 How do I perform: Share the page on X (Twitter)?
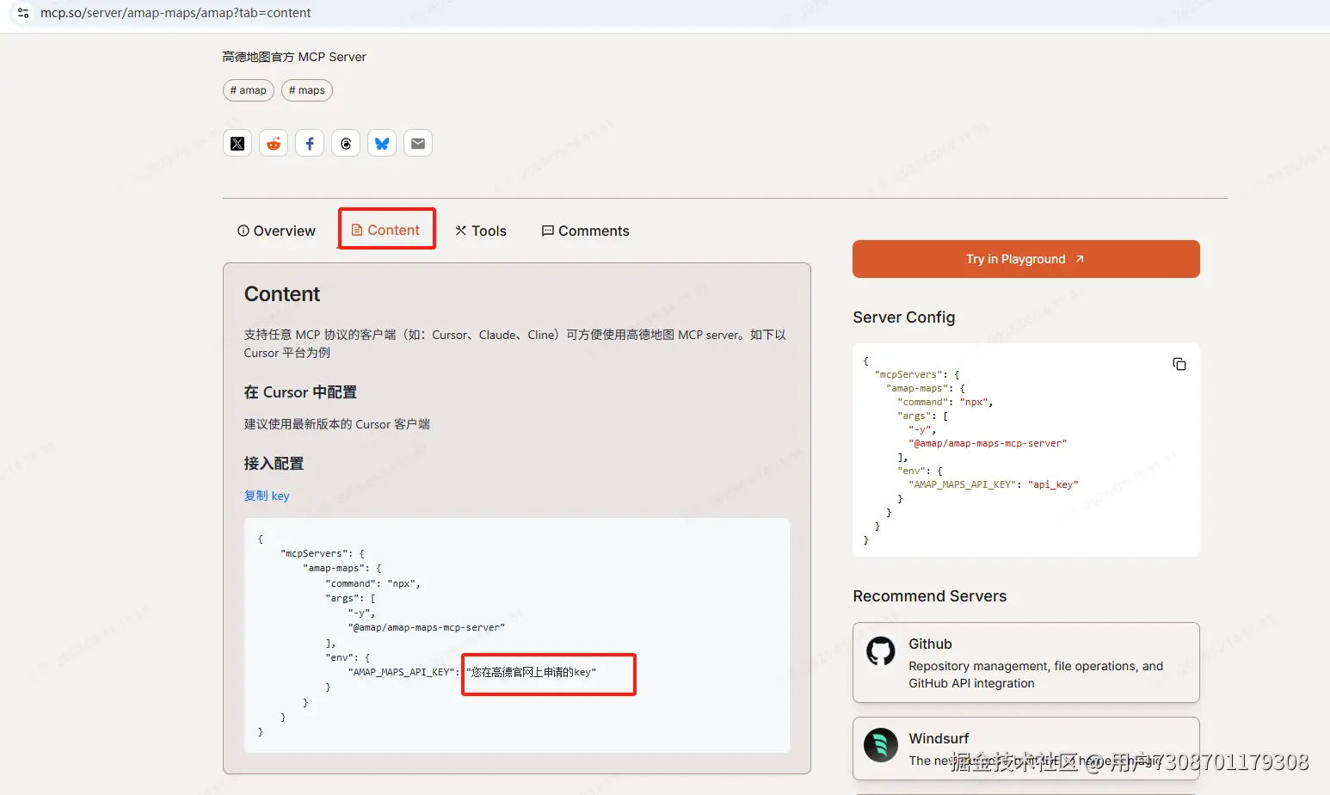[237, 144]
